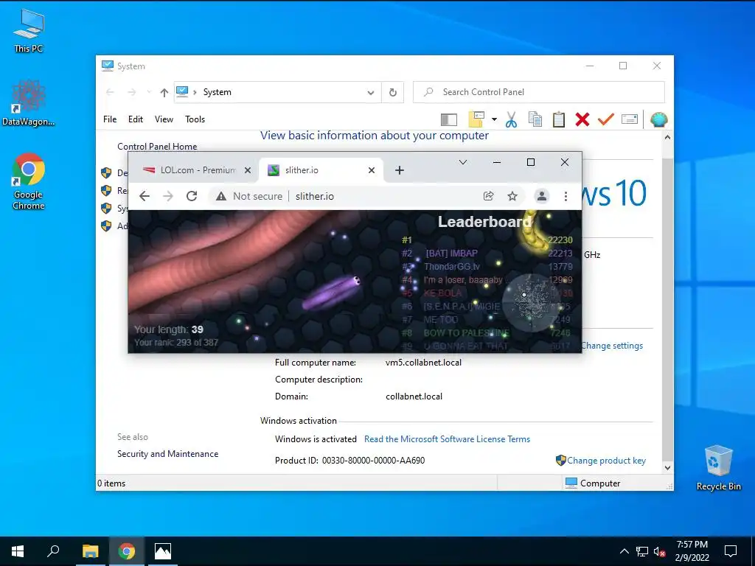The image size is (755, 566).
Task: Open recent locations dropdown in System window
Action: 149,92
